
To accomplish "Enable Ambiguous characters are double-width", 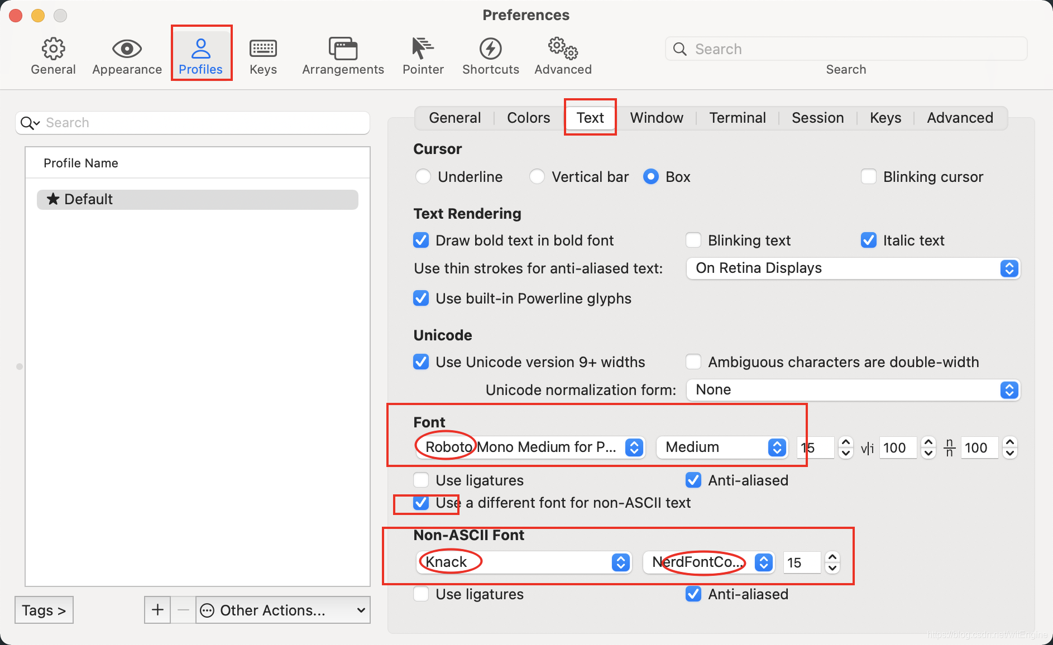I will [x=693, y=362].
